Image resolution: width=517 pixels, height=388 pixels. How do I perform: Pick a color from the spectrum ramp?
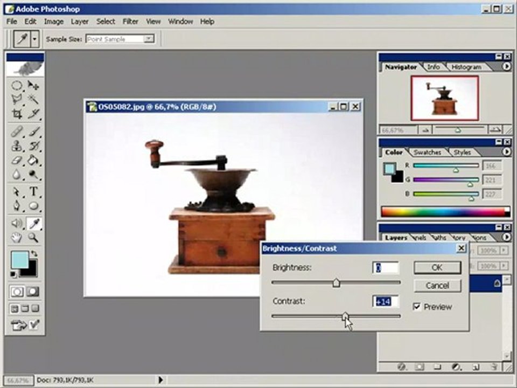click(x=445, y=212)
